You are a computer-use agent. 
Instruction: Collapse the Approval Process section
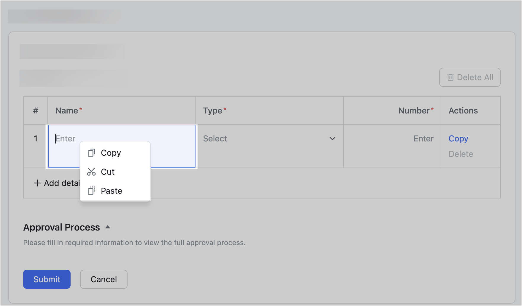(107, 227)
